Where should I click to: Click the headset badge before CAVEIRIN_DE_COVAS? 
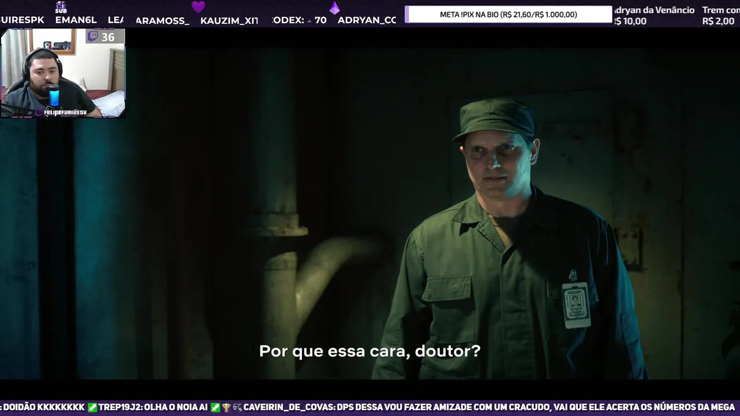pyautogui.click(x=237, y=407)
